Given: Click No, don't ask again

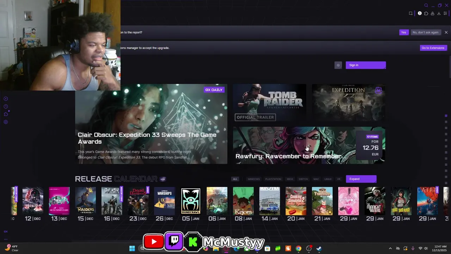Looking at the screenshot, I should coord(426,32).
